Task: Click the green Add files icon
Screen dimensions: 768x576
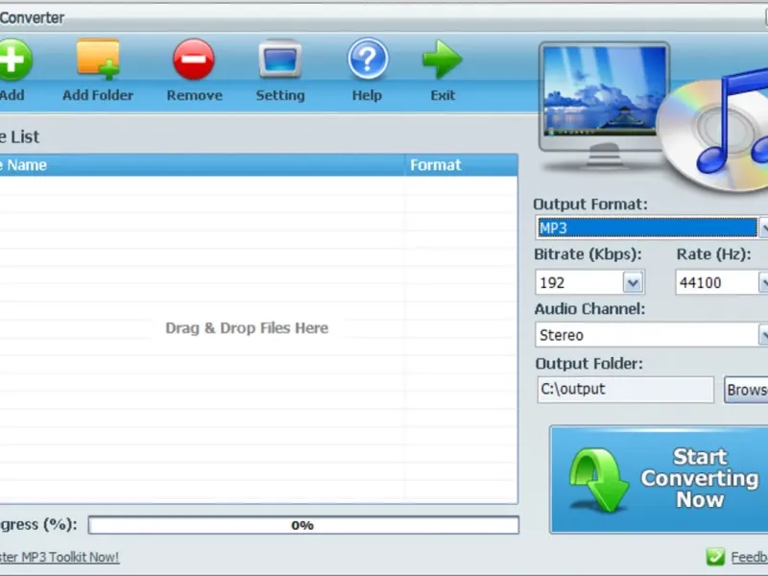Action: (x=14, y=60)
